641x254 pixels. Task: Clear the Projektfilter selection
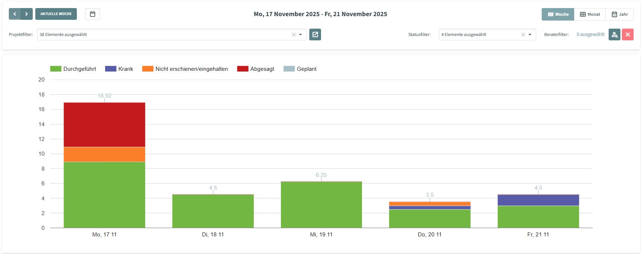click(x=293, y=35)
